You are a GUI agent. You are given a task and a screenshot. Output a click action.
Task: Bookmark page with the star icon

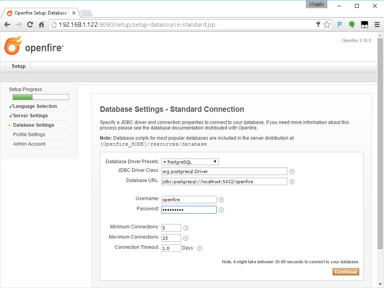click(x=327, y=25)
